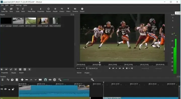Screen dimensions: 181x99
Task: Select the IMG_1250.MOV playlist clip
Action: coord(55,21)
